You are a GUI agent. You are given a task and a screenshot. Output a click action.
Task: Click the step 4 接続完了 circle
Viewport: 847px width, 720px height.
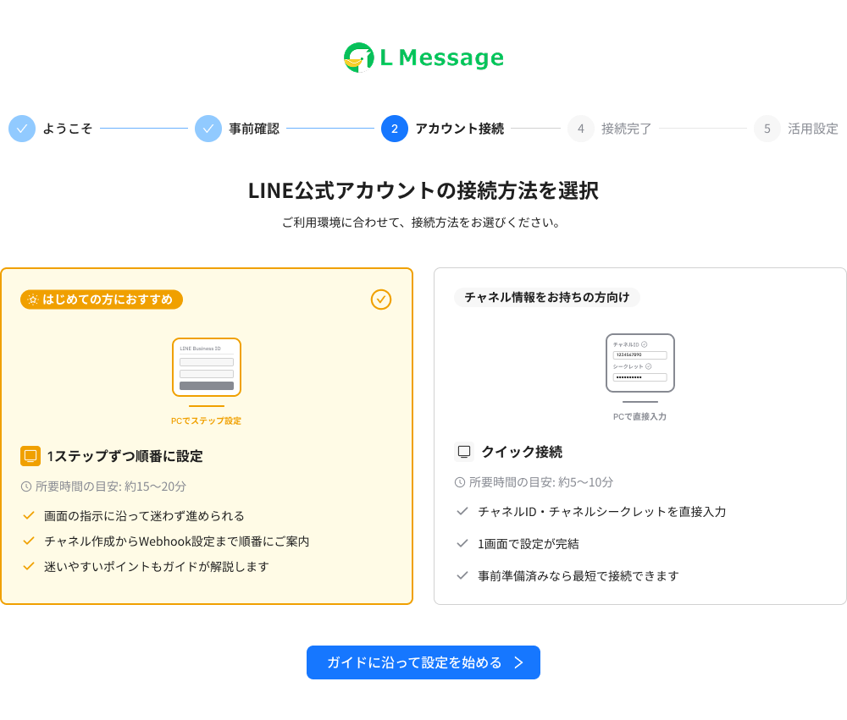581,129
